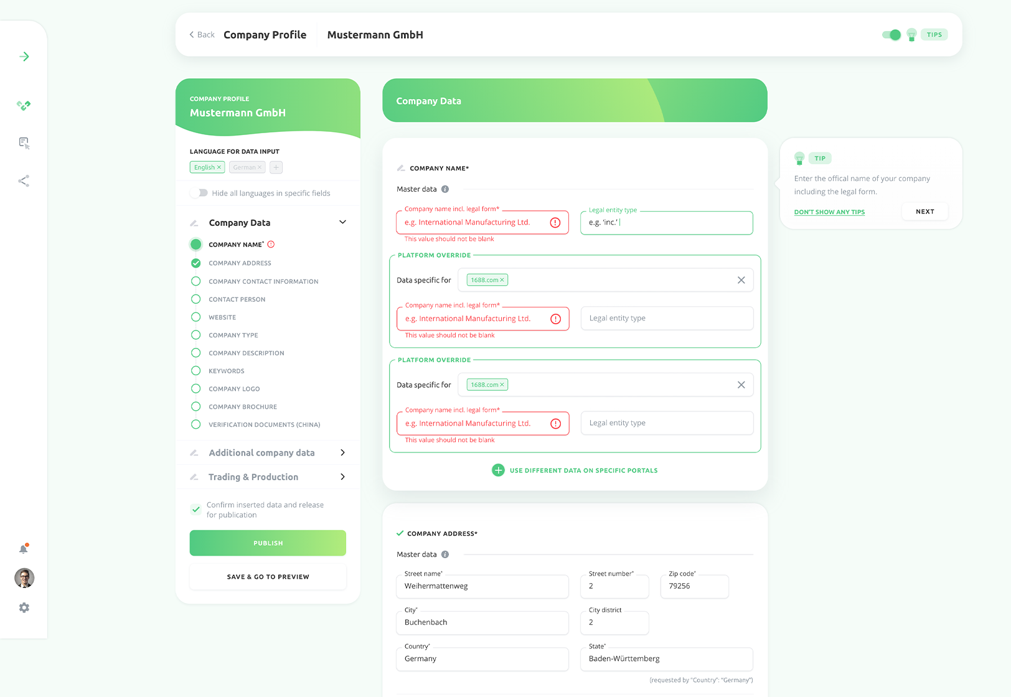The height and width of the screenshot is (697, 1011).
Task: Go to COMPANY LOGO menu item
Action: coord(234,389)
